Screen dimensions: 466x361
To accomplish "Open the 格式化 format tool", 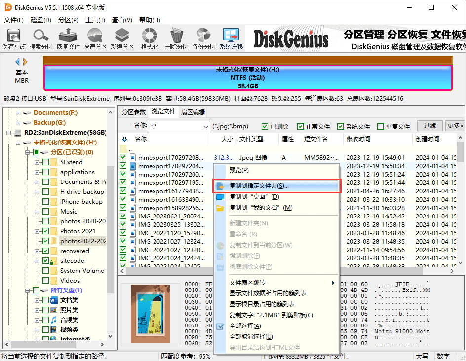I will [150, 38].
